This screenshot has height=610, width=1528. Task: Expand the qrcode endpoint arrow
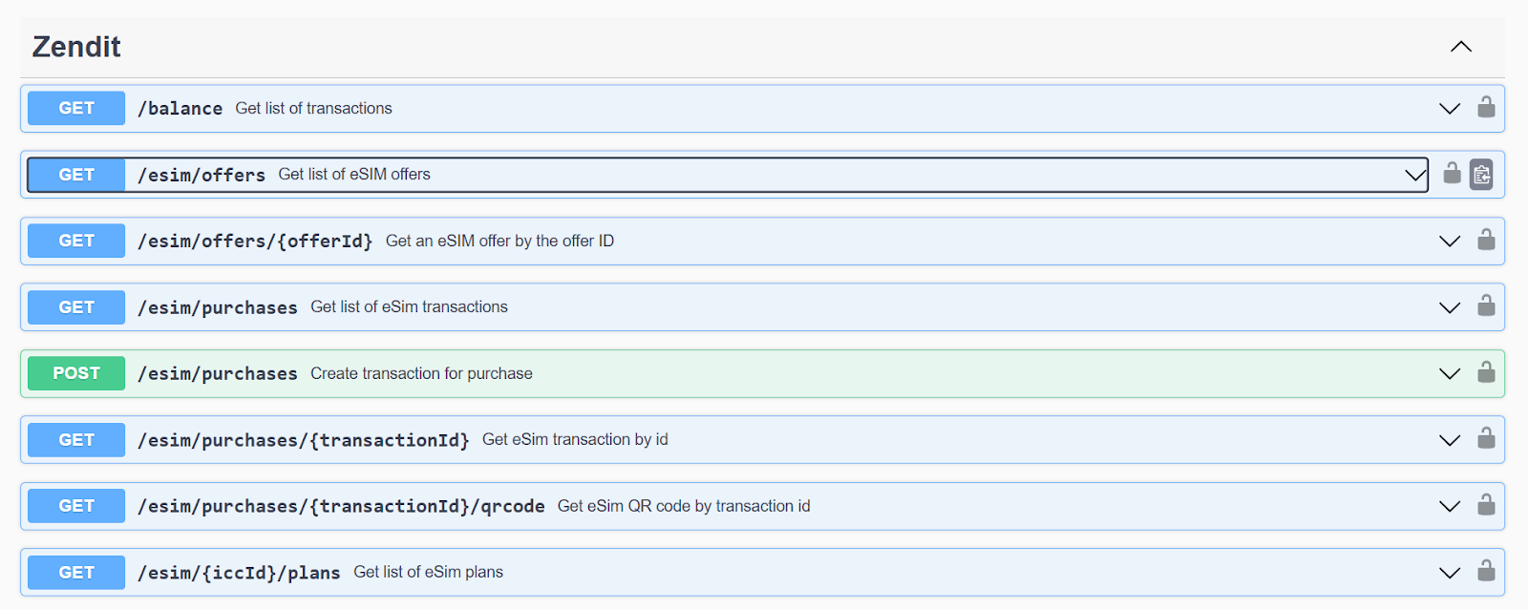coord(1450,507)
